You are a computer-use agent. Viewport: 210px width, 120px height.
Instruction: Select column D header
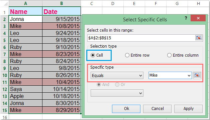(113, 3)
